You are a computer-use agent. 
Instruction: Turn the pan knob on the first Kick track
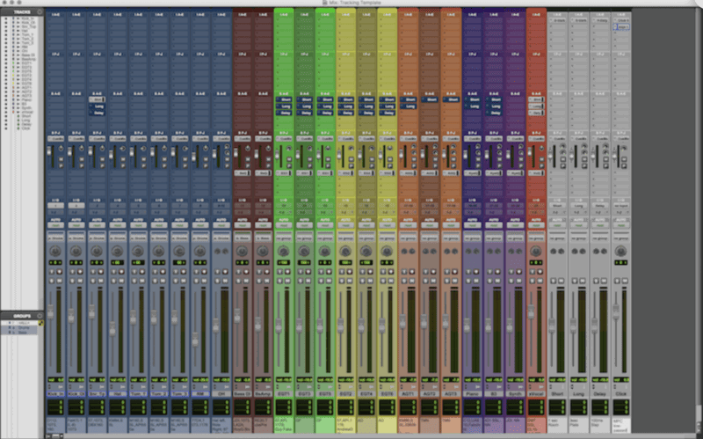point(55,251)
